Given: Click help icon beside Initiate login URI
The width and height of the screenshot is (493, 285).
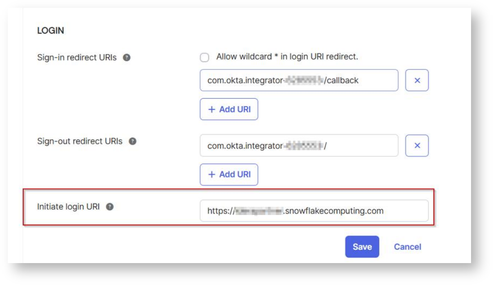Looking at the screenshot, I should [x=110, y=207].
